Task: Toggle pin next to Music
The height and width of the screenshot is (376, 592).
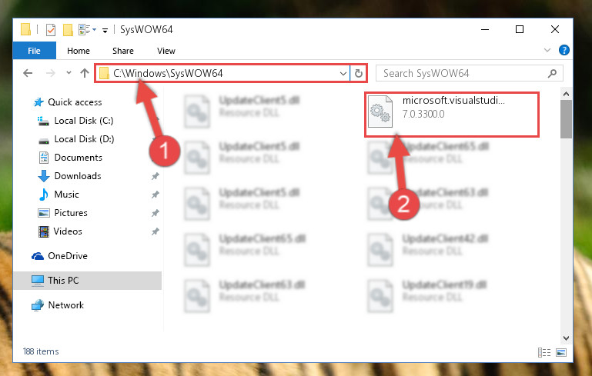Action: (155, 195)
